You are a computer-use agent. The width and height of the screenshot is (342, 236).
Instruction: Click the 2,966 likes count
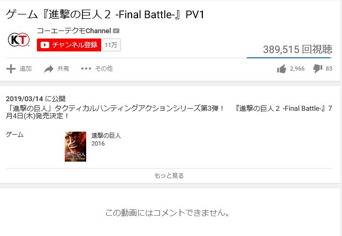tap(297, 68)
